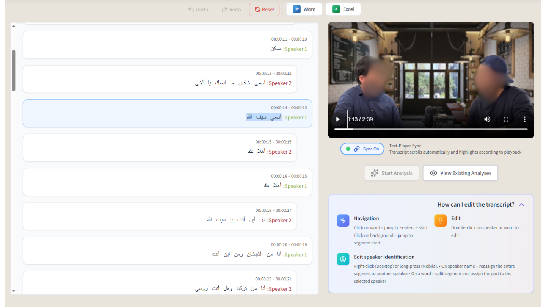The image size is (546, 307).
Task: Export transcript to Word
Action: pyautogui.click(x=304, y=9)
